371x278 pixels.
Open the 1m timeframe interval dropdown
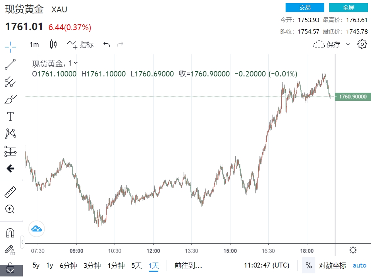[x=34, y=44]
